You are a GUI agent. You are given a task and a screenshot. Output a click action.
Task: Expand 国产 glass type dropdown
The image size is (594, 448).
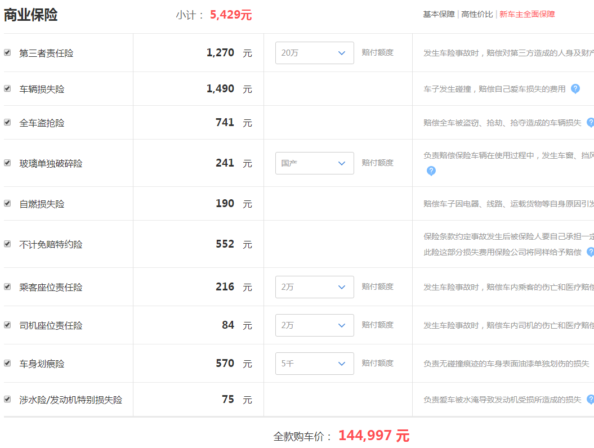(x=314, y=163)
